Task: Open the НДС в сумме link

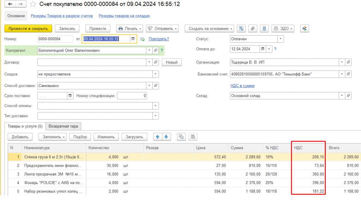Action: click(x=243, y=86)
